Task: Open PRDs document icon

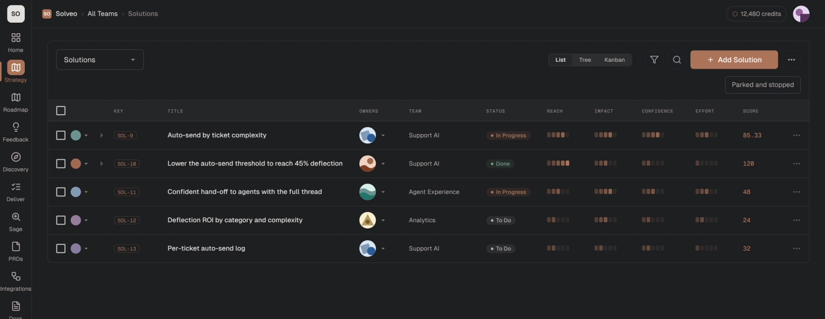Action: (x=15, y=246)
